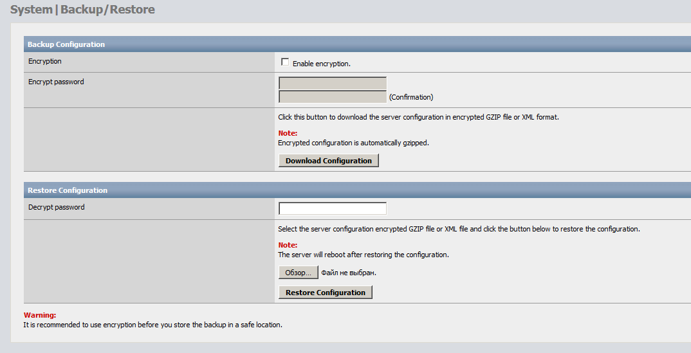Click the Encryption row label

(x=45, y=61)
